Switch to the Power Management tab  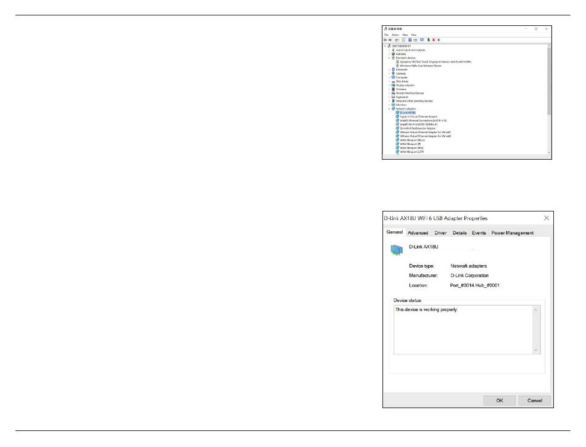tap(512, 232)
